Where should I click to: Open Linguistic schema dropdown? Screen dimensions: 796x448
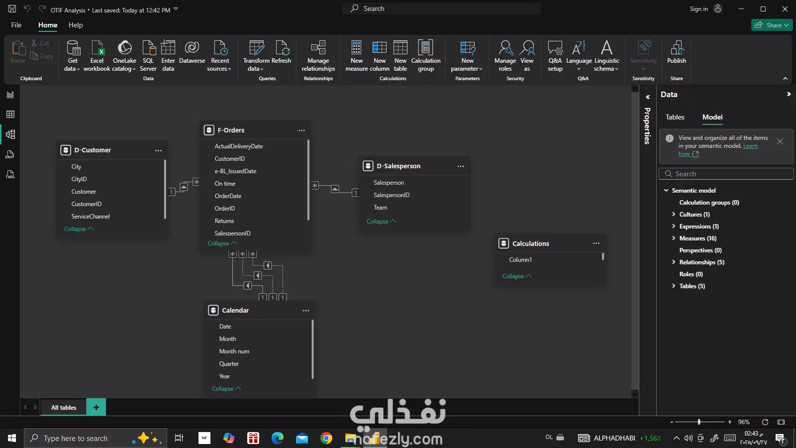click(x=606, y=56)
